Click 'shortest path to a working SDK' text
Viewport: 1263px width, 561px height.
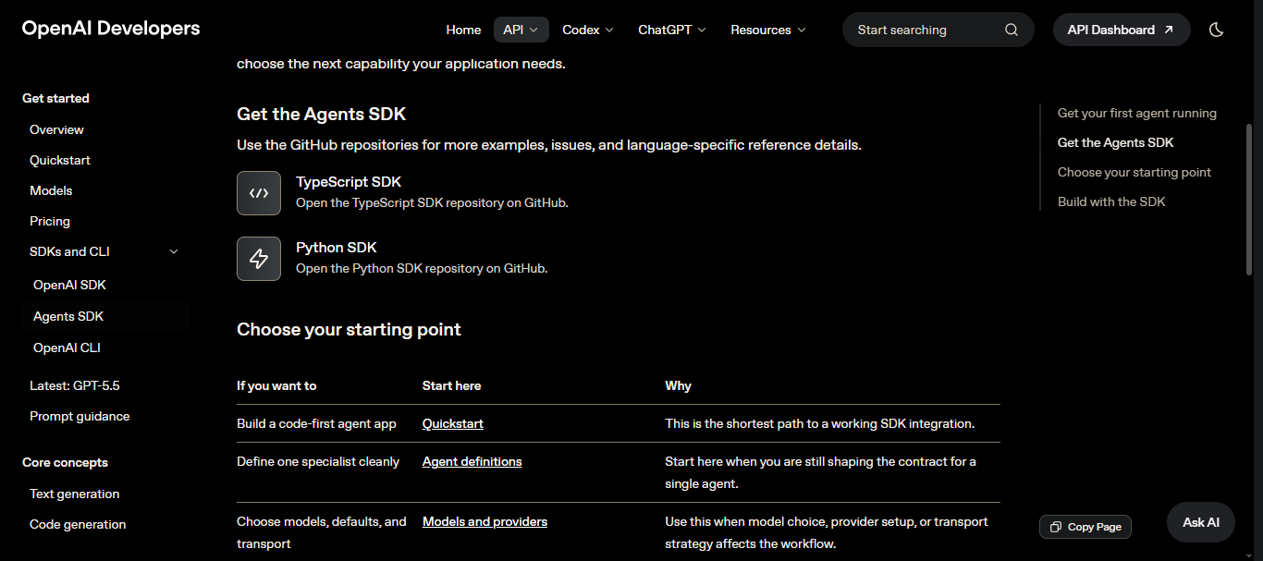(820, 423)
